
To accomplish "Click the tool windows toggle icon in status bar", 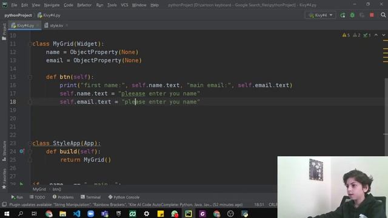I will (x=4, y=205).
